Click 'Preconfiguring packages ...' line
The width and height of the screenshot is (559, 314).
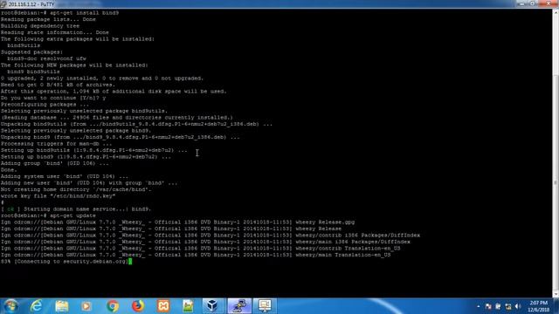45,105
